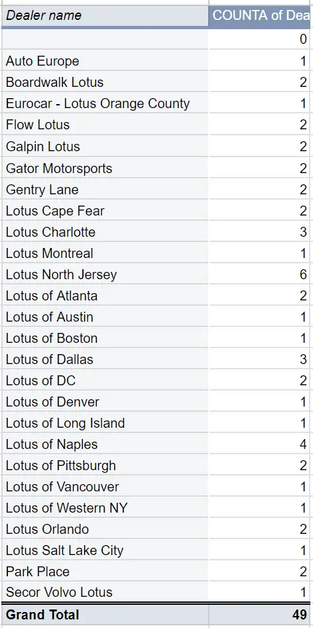Click the Gator Motorsports row label
The width and height of the screenshot is (313, 628).
(105, 168)
